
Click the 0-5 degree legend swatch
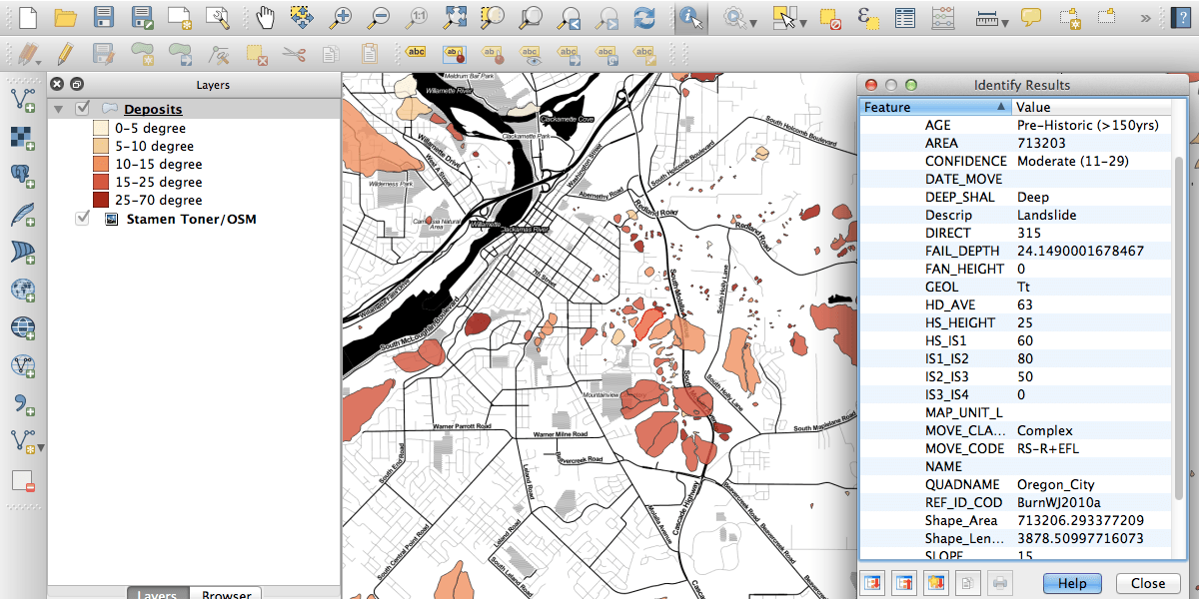point(101,128)
